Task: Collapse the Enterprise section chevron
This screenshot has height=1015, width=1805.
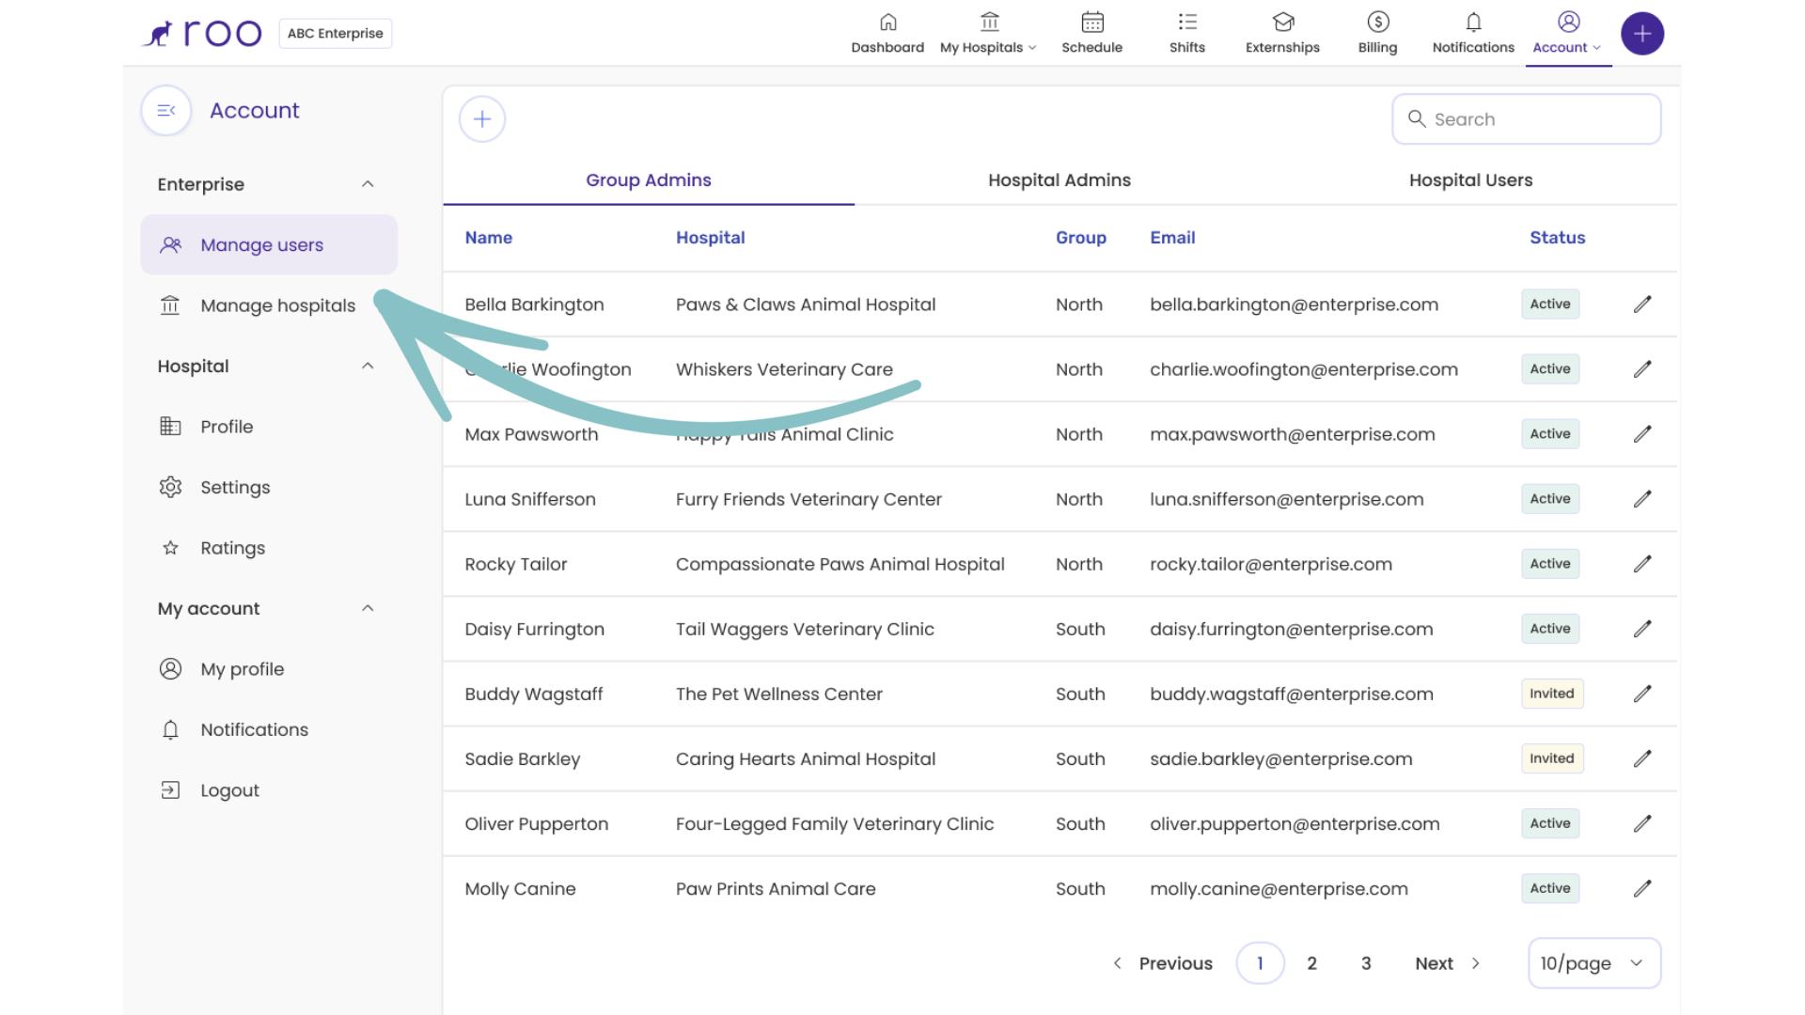Action: (368, 184)
